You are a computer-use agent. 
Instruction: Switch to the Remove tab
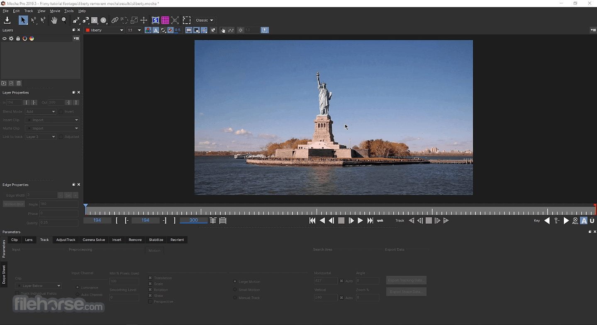(x=135, y=240)
